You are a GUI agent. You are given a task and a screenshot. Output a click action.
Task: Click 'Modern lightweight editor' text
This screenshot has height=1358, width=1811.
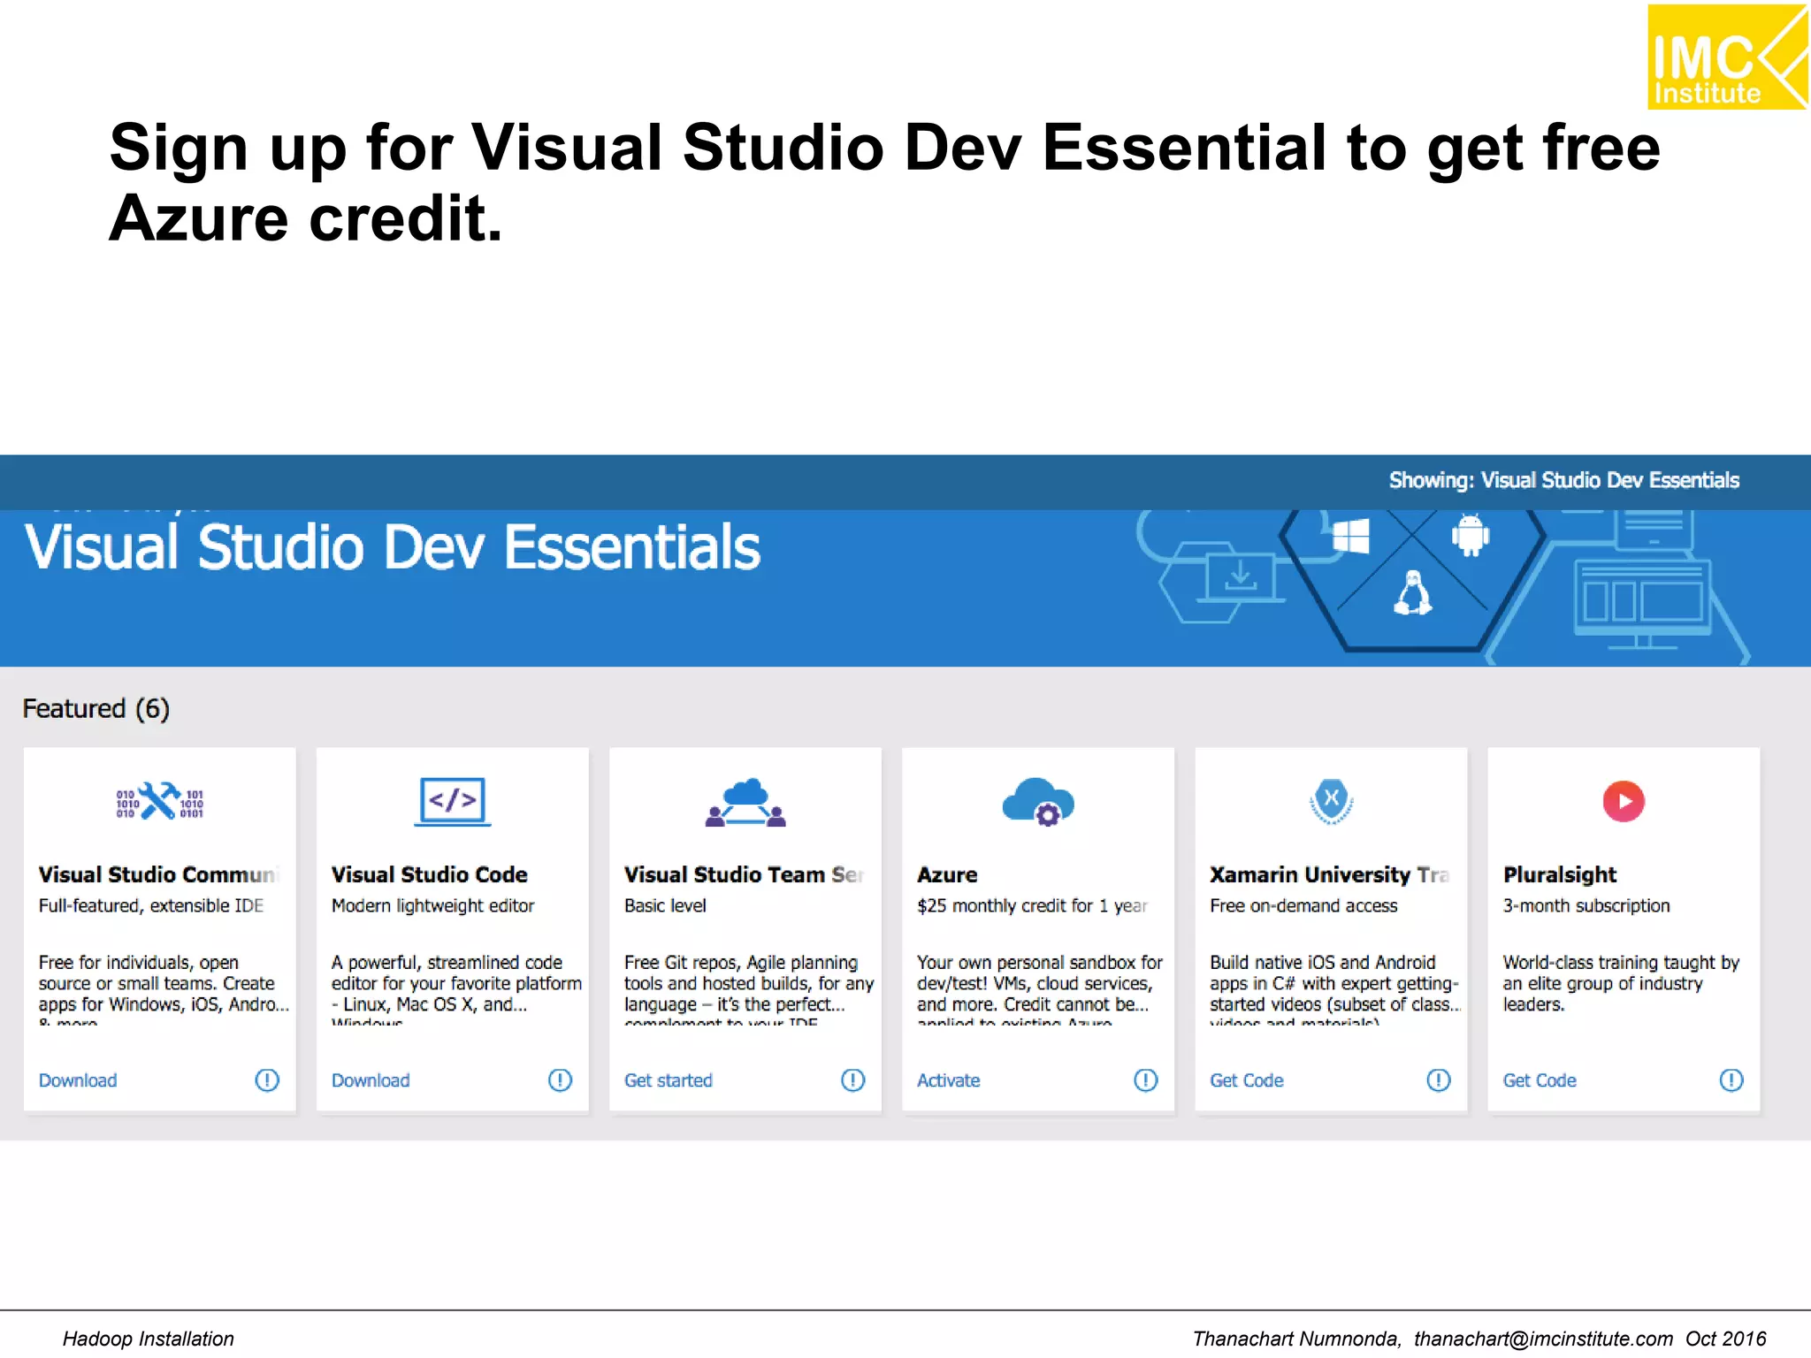432,905
